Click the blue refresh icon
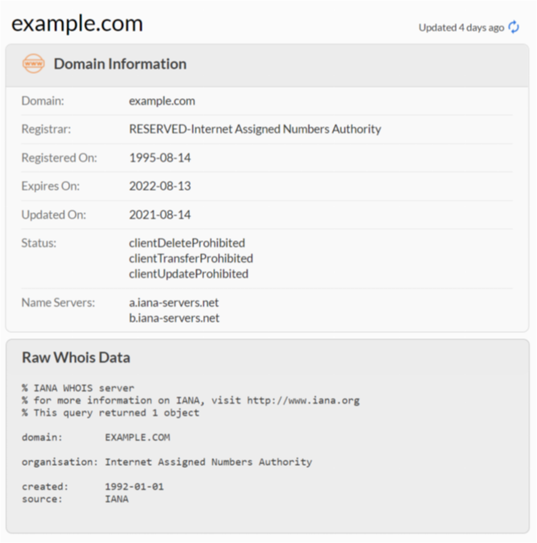The height and width of the screenshot is (543, 537). click(513, 28)
